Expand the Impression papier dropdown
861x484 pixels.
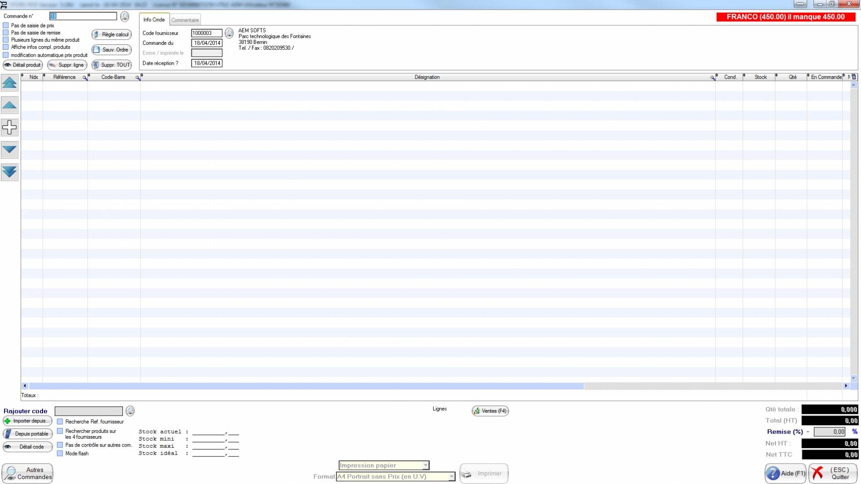(x=425, y=465)
